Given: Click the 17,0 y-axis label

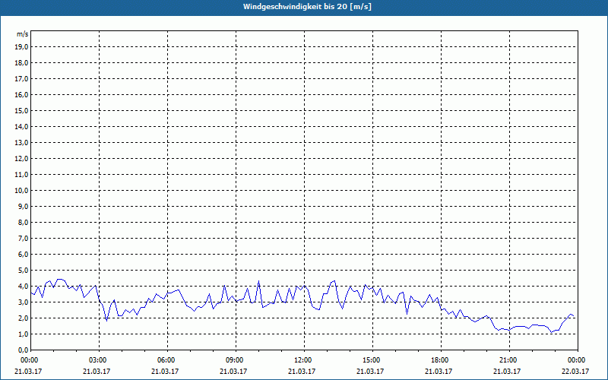Looking at the screenshot, I should click(x=21, y=79).
